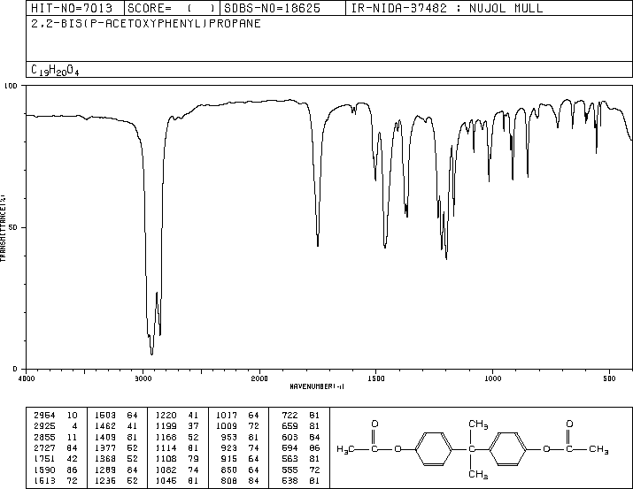The height and width of the screenshot is (489, 633).
Task: Select peak table entry 1409
Action: [105, 437]
